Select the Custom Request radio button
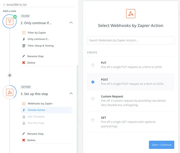The height and width of the screenshot is (153, 180). pyautogui.click(x=93, y=99)
